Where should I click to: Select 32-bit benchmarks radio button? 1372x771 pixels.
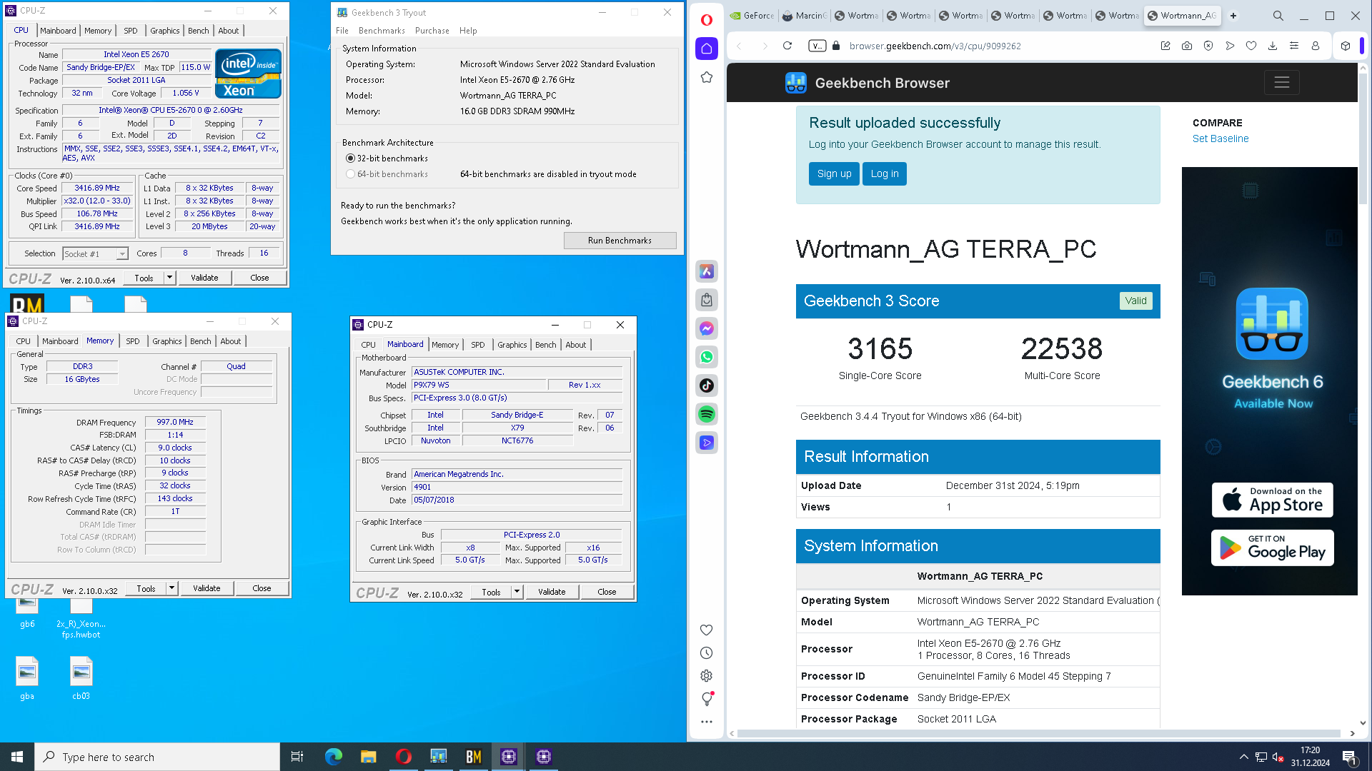pos(350,158)
